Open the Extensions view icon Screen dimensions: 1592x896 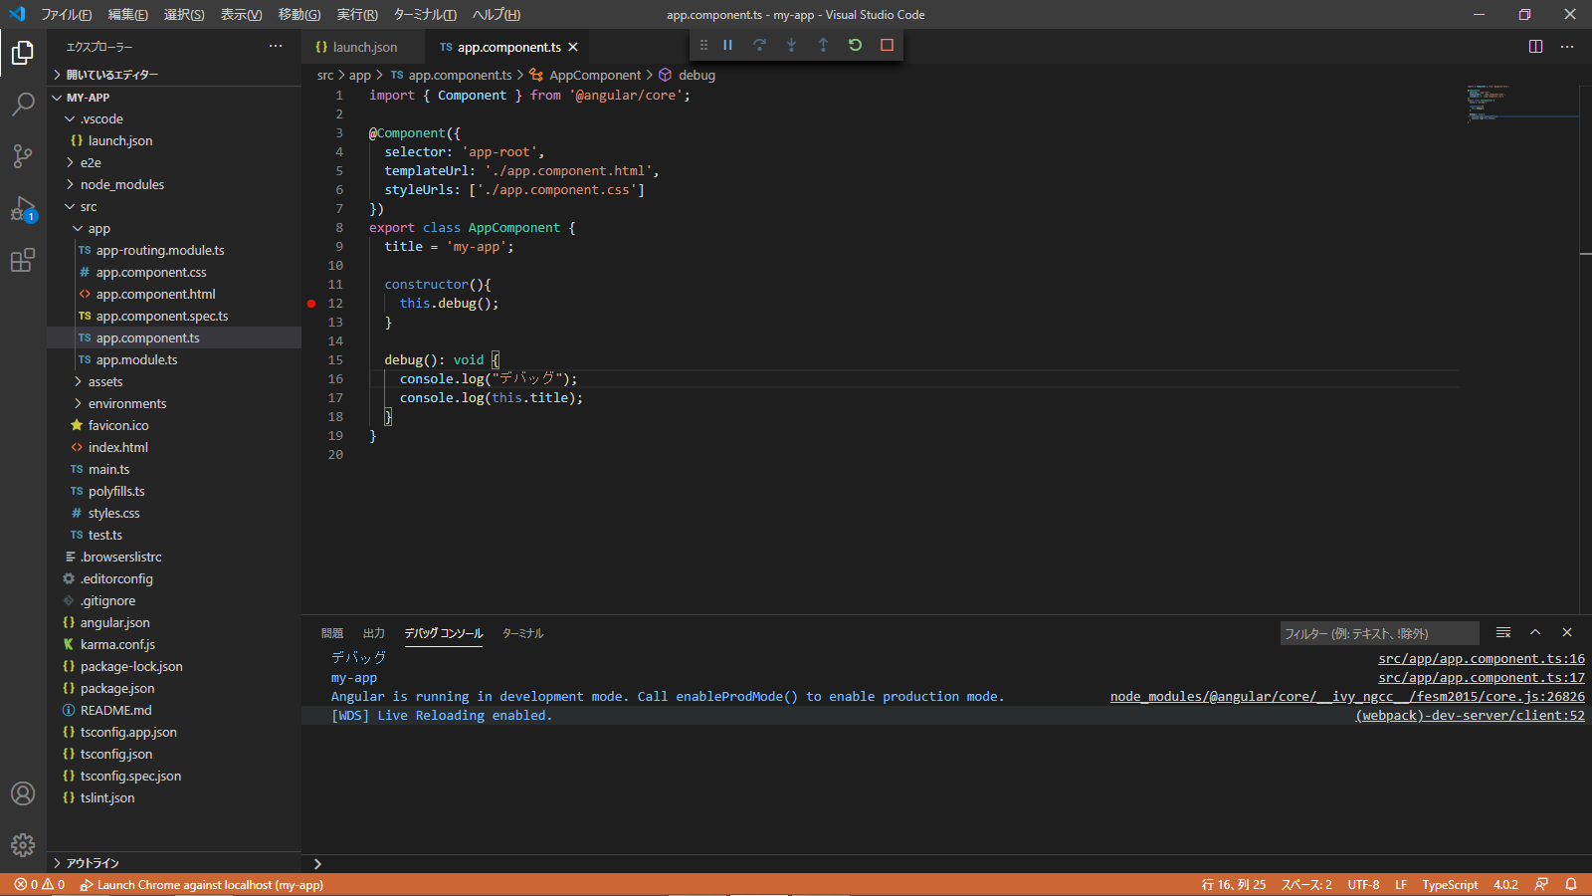[x=23, y=261]
